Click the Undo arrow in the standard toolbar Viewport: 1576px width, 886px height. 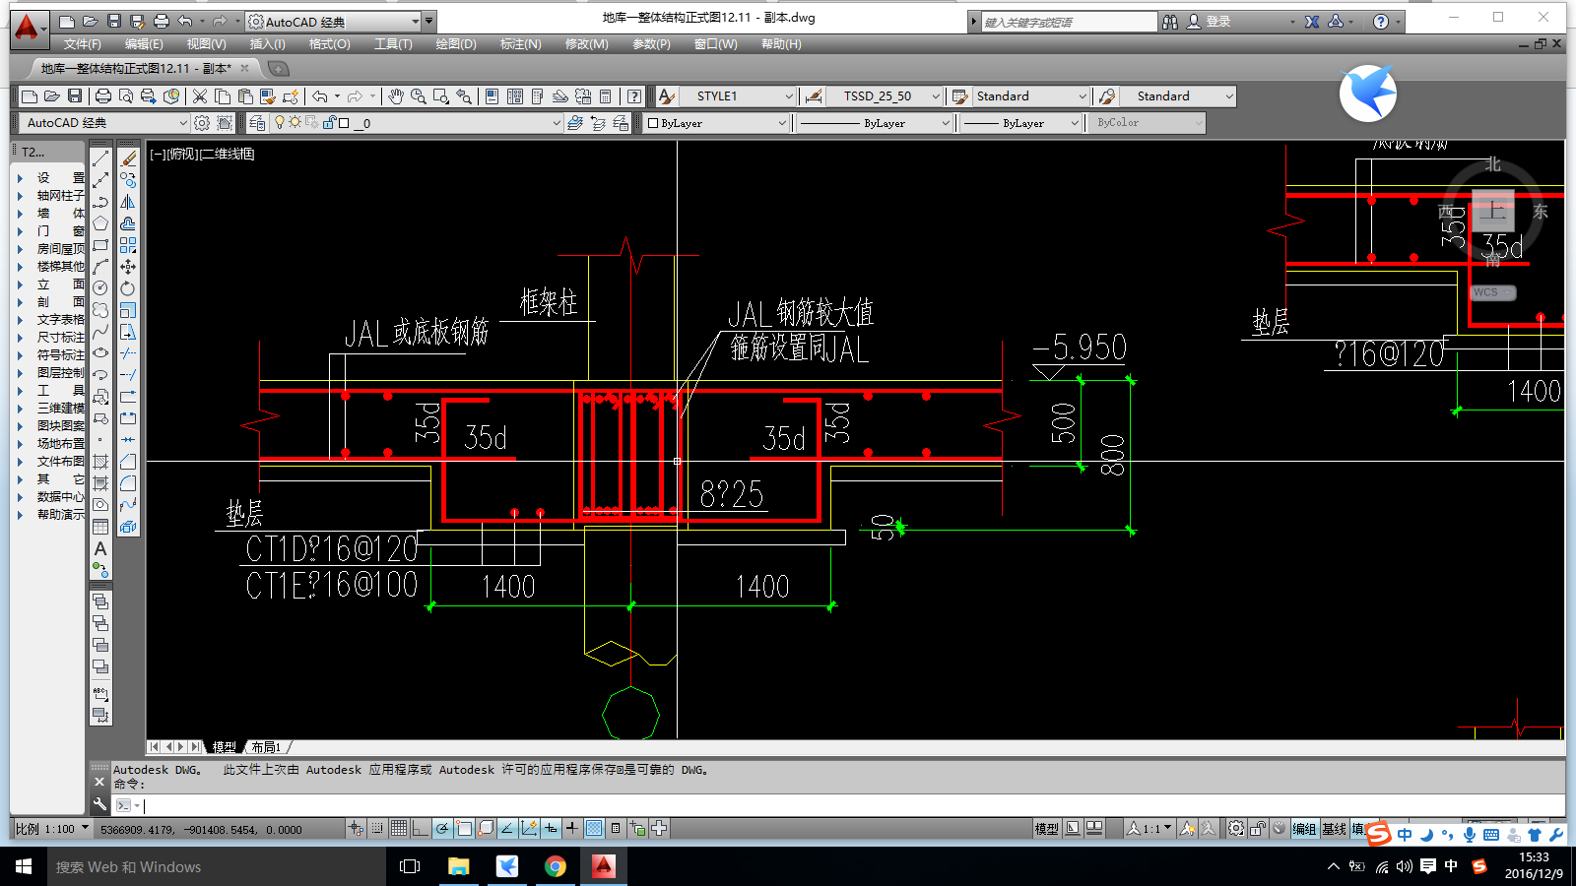(x=320, y=96)
